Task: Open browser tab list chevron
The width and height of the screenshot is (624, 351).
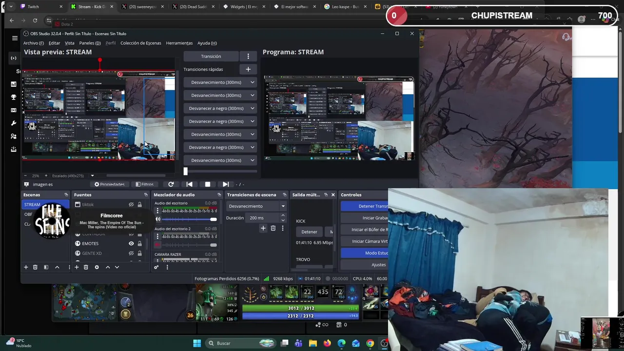Action: pos(11,7)
